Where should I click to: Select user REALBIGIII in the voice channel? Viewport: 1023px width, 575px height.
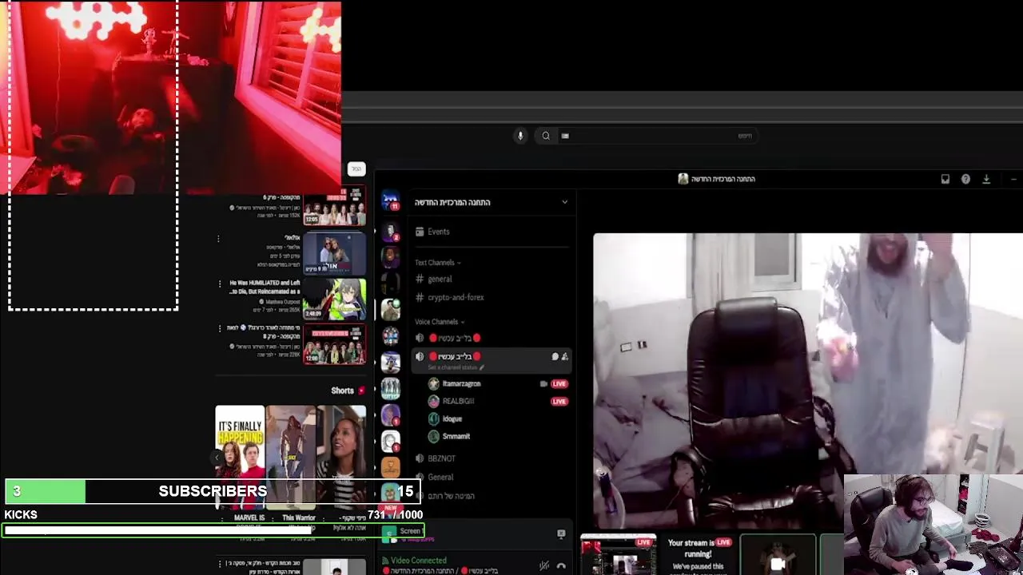coord(457,402)
